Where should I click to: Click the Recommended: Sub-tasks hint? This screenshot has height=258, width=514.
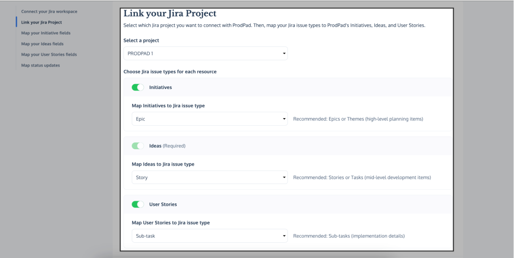click(x=349, y=236)
